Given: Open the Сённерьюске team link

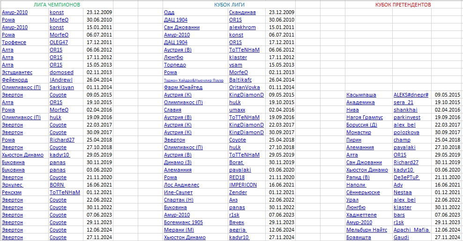Looking at the screenshot, I should coord(363,192).
